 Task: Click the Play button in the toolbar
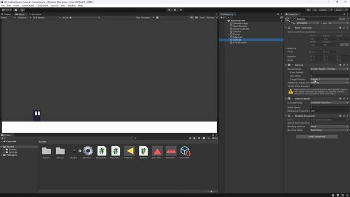[169, 10]
